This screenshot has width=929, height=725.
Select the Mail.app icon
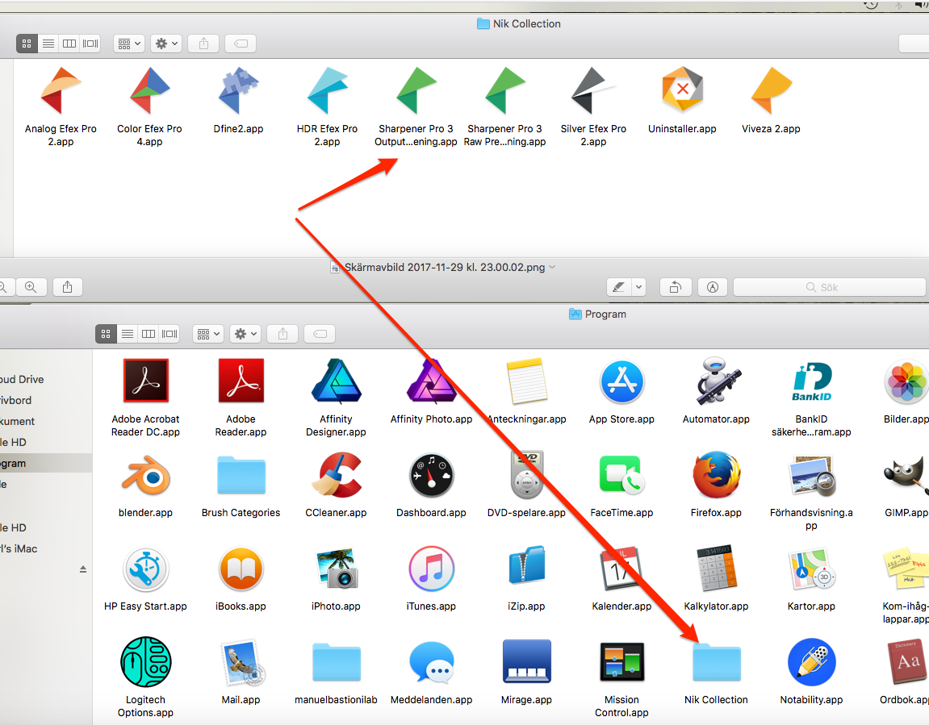[241, 662]
